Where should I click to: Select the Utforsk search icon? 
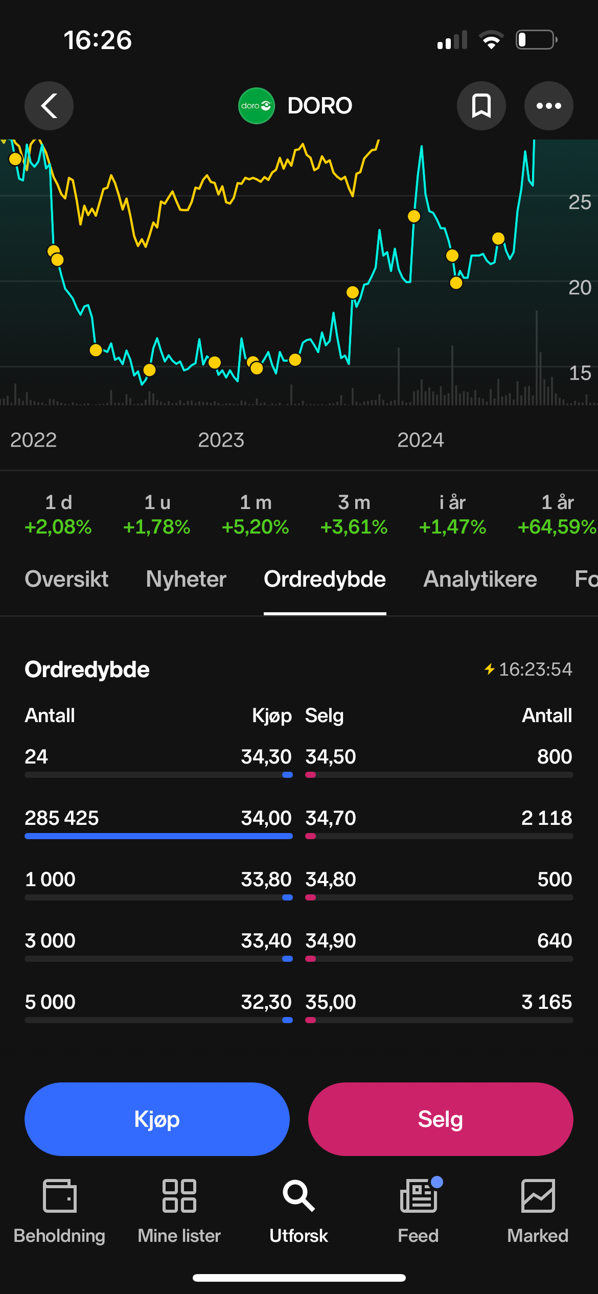click(299, 1196)
